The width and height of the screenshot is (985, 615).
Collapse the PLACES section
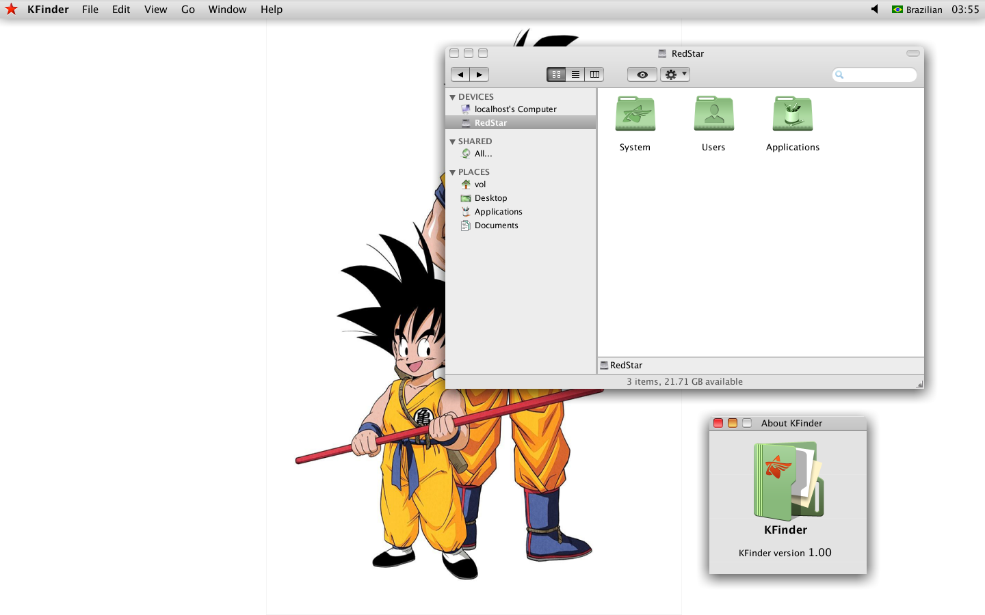(x=452, y=172)
